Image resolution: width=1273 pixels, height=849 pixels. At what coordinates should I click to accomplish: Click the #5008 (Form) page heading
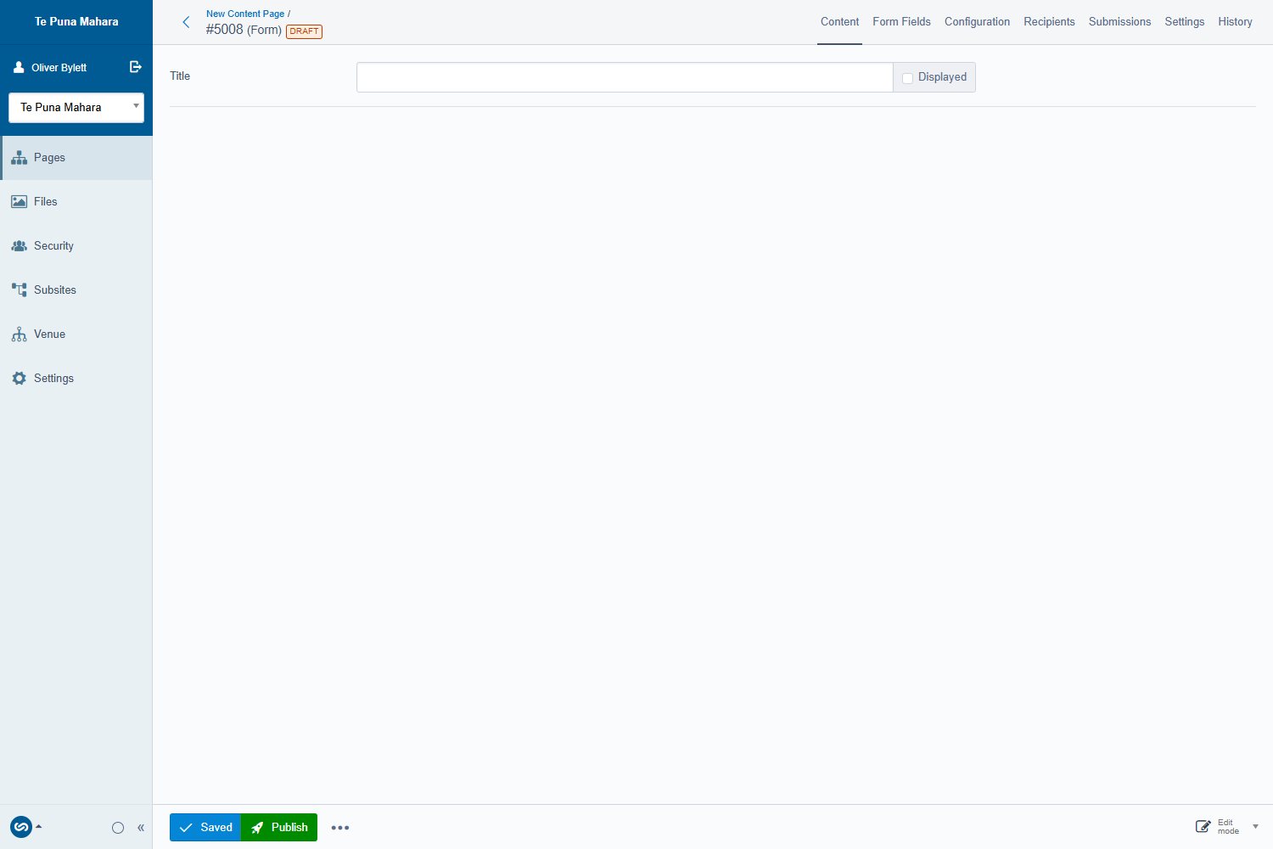click(244, 30)
